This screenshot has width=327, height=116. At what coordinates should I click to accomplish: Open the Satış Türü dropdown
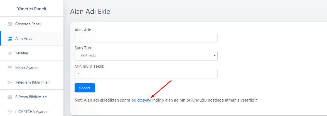[x=146, y=56]
